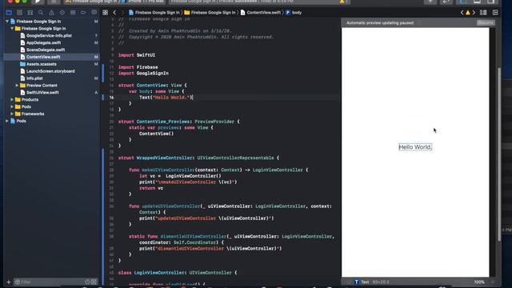The image size is (512, 288).
Task: Click the yellow warning icon in jump bar
Action: (468, 13)
